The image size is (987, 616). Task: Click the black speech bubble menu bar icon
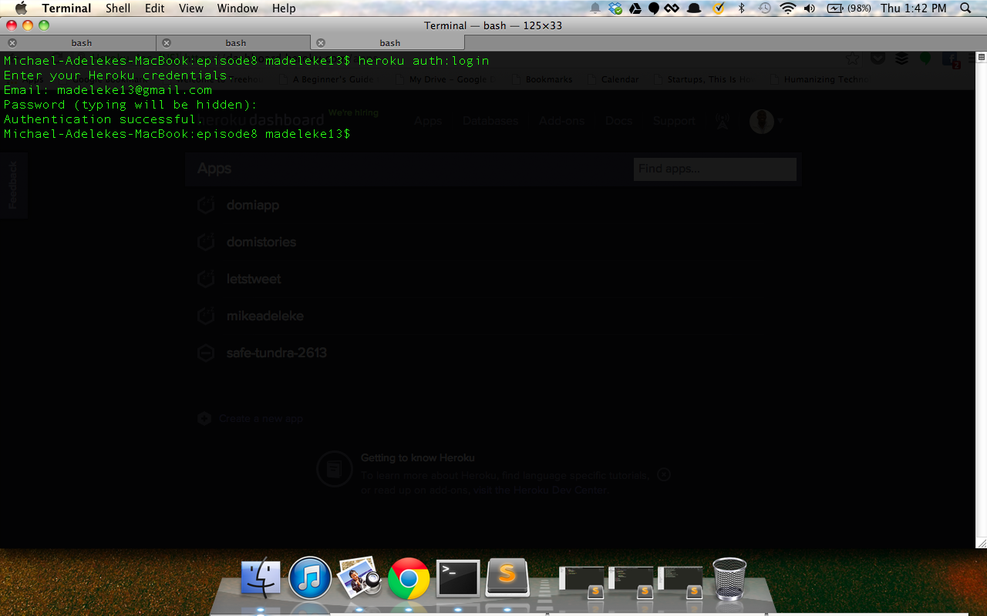(x=653, y=8)
